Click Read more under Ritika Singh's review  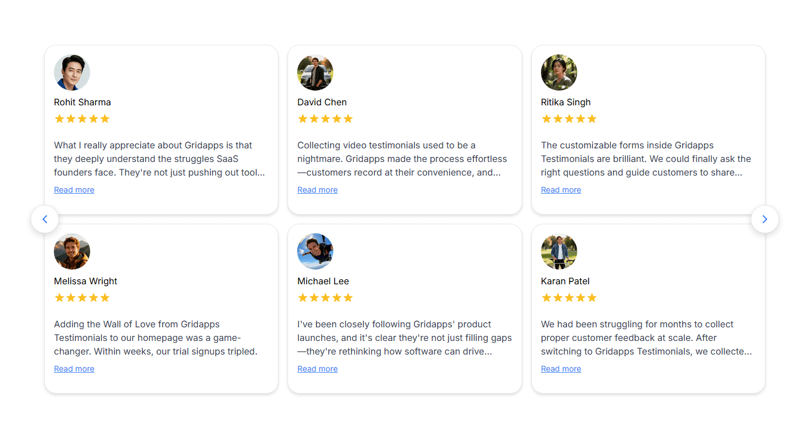(561, 189)
